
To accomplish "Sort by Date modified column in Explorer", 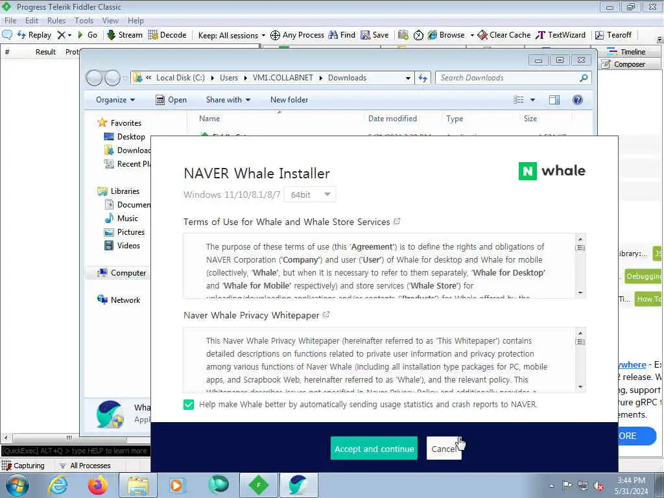I will [x=392, y=119].
